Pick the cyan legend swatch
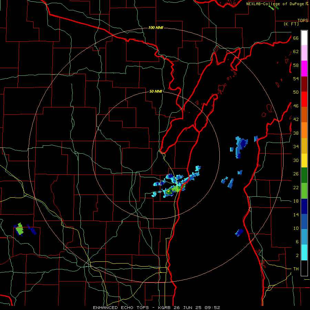310x310 pixels. [x=304, y=252]
